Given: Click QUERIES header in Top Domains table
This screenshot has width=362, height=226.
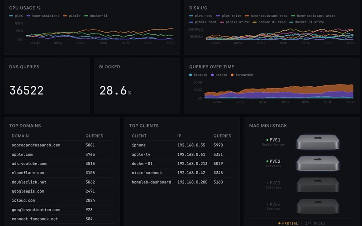Looking at the screenshot, I should tap(95, 136).
